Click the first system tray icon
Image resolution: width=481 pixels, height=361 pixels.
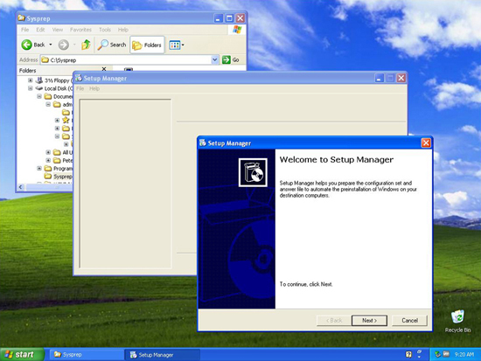[438, 355]
